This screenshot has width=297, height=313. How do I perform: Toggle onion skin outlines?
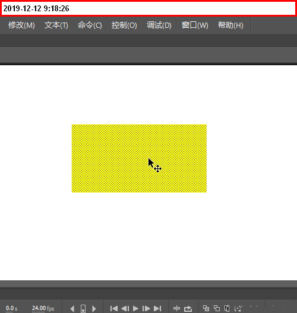click(x=217, y=308)
